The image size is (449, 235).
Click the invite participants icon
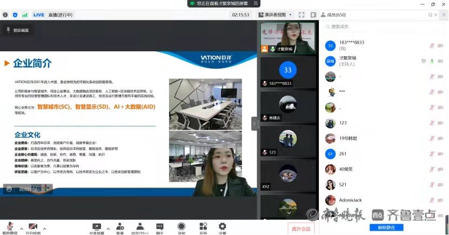(x=119, y=227)
